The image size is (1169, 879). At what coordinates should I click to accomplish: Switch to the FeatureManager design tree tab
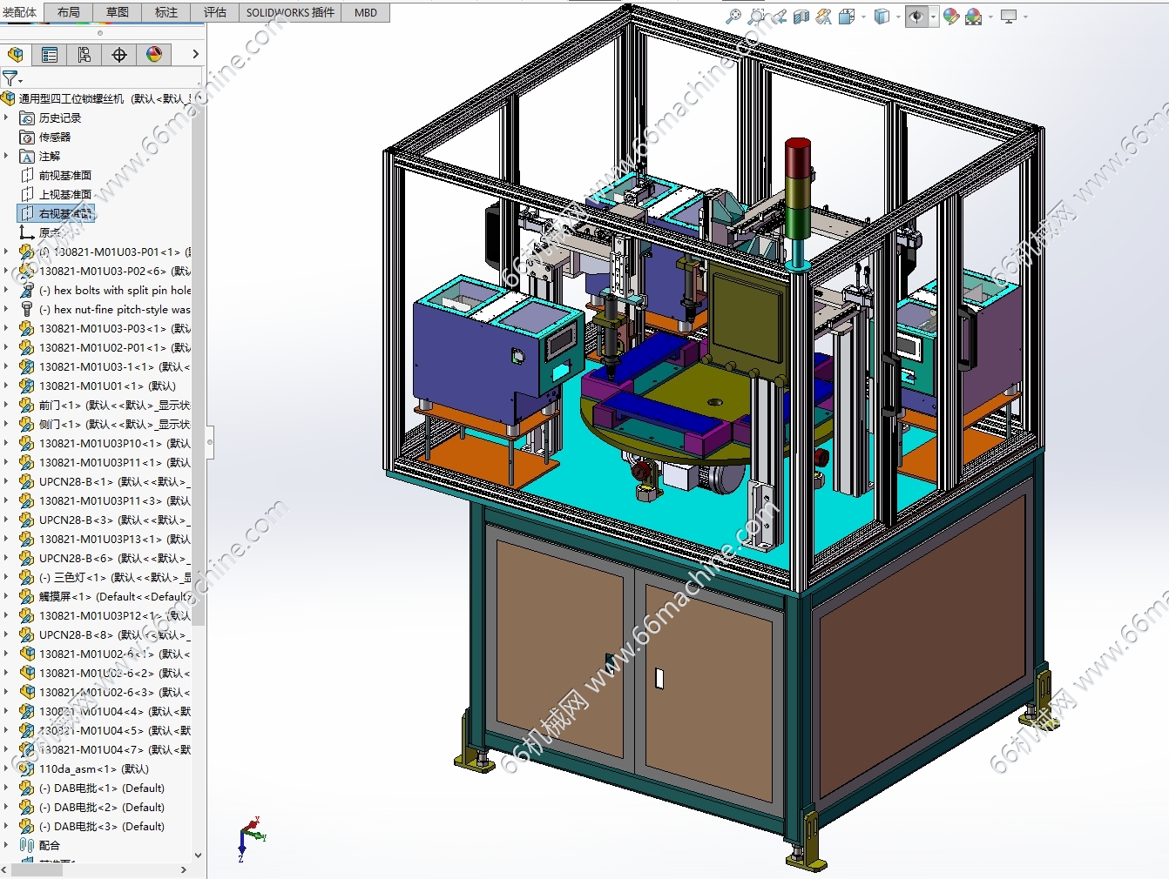(16, 55)
